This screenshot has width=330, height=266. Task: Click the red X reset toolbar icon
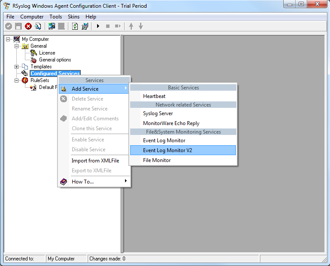click(x=28, y=26)
